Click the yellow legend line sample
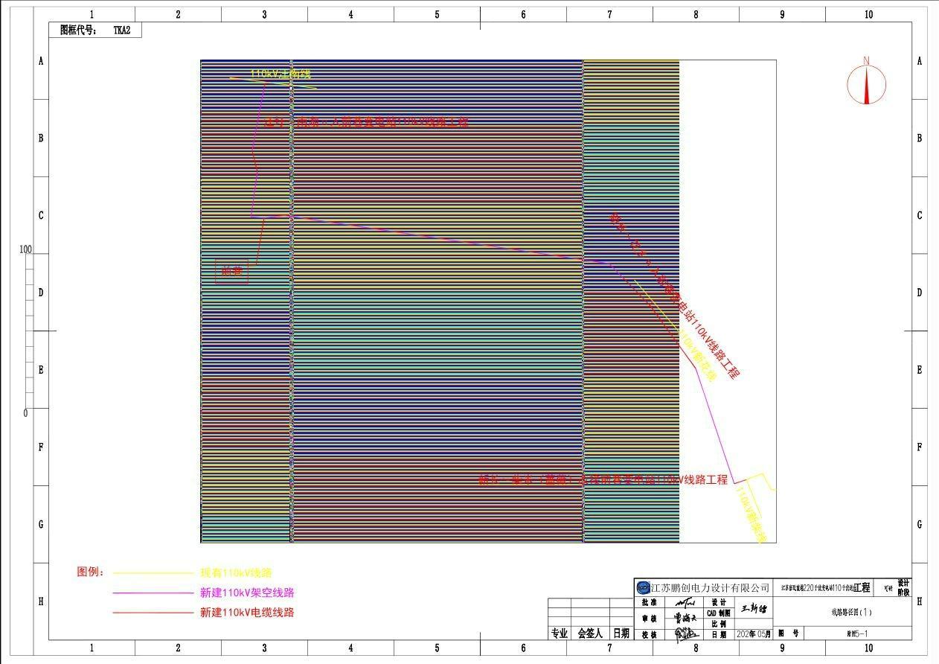This screenshot has height=664, width=939. click(153, 573)
